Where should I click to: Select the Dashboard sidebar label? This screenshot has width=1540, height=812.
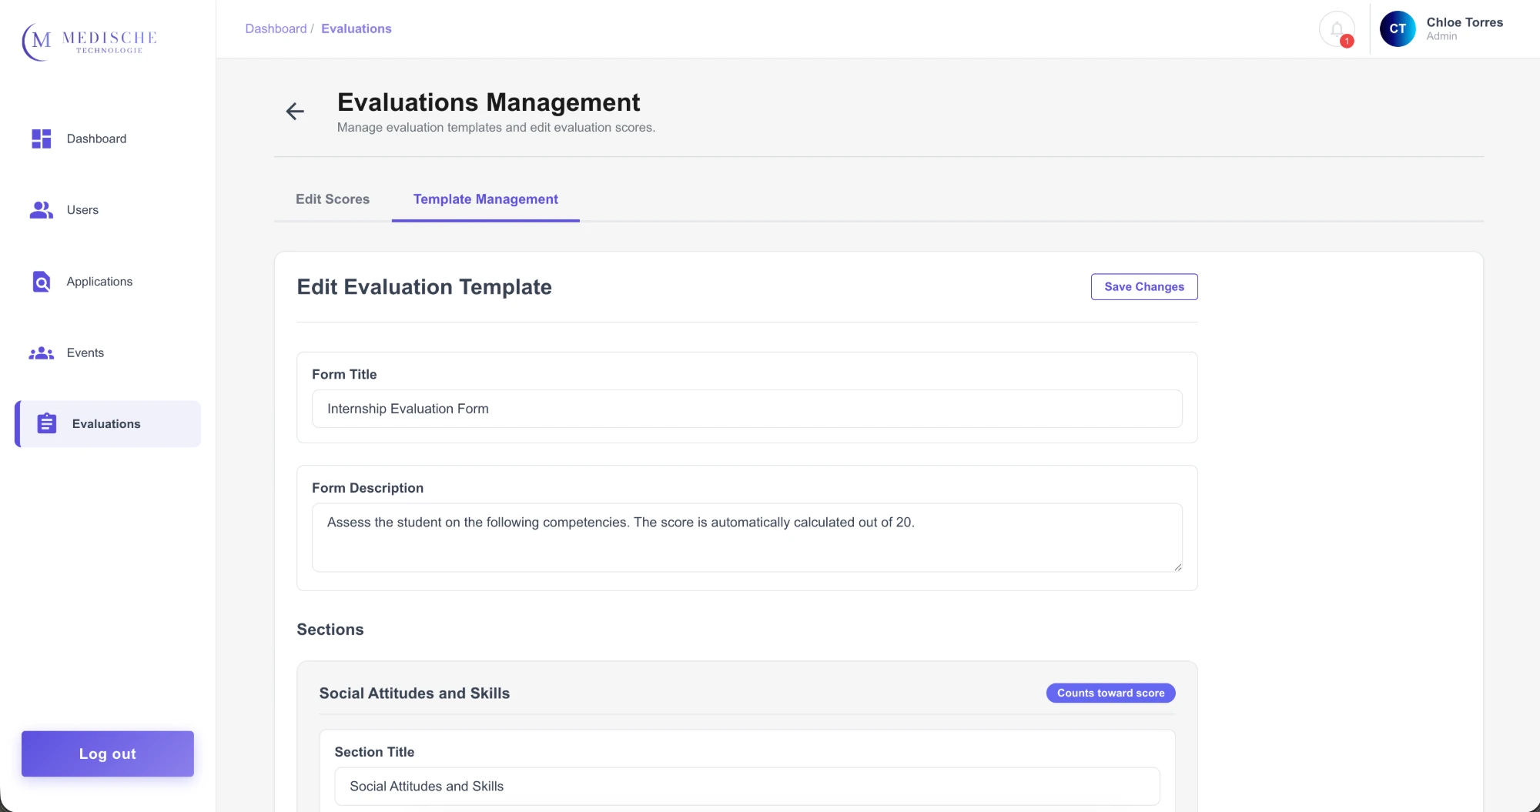[x=96, y=139]
